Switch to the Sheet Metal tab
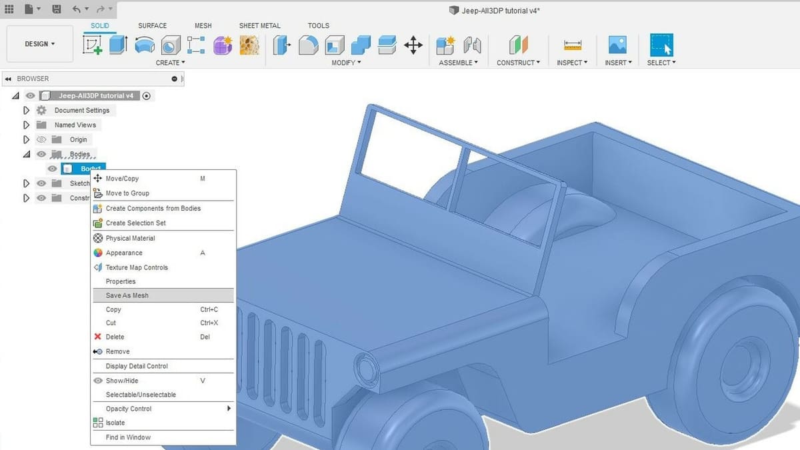The height and width of the screenshot is (450, 800). (259, 26)
